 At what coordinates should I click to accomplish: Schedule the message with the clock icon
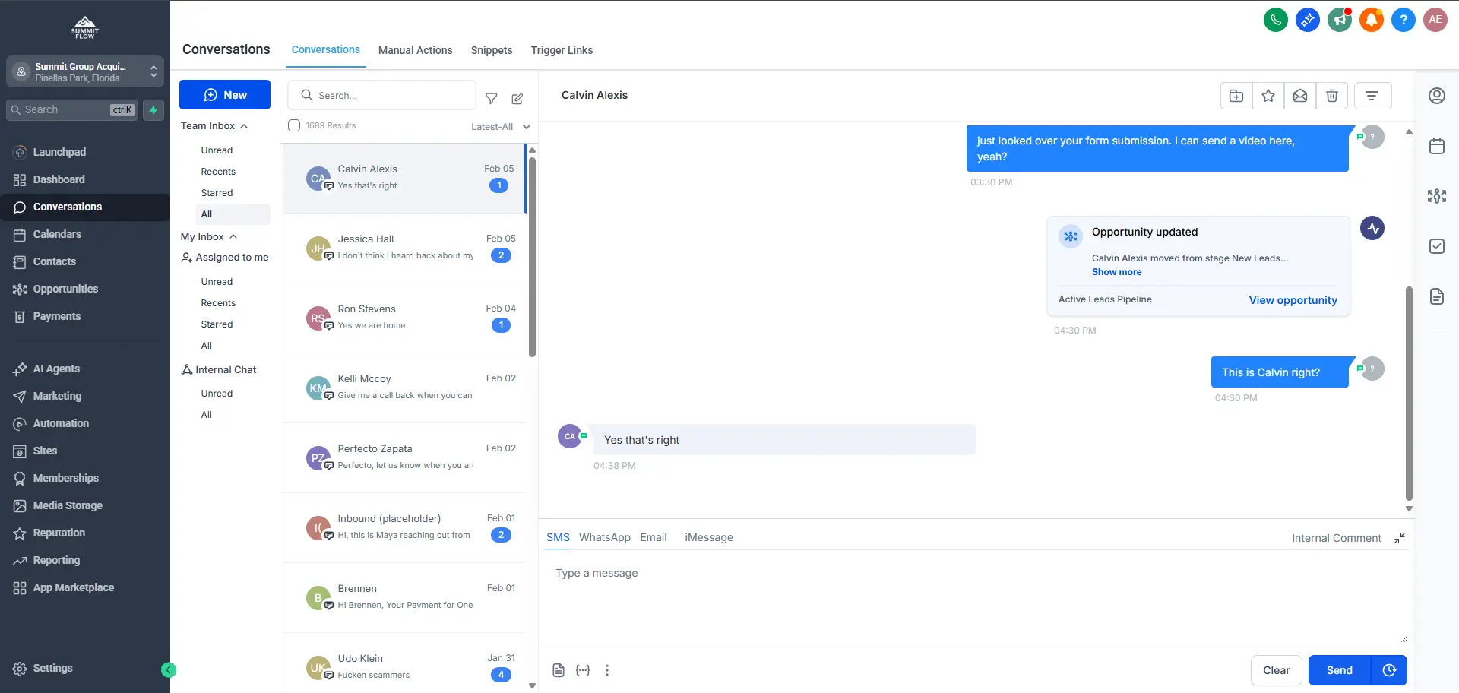click(1390, 670)
